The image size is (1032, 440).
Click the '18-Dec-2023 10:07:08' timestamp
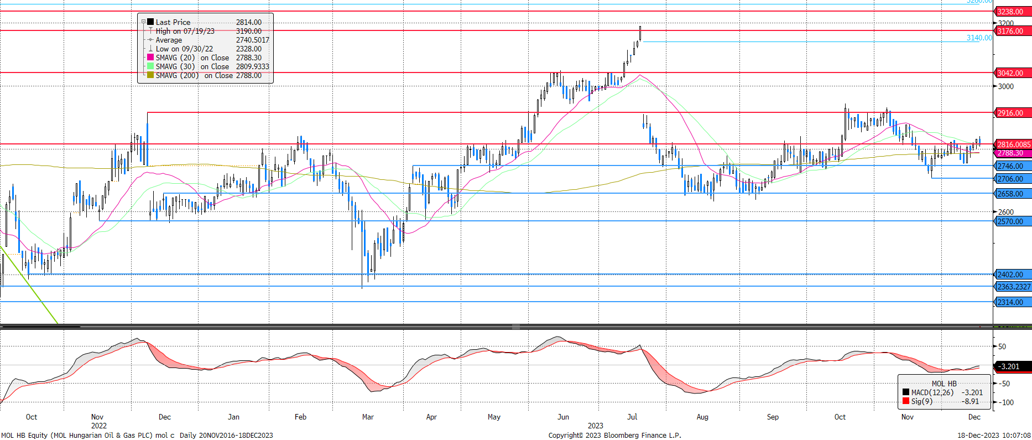click(x=994, y=435)
